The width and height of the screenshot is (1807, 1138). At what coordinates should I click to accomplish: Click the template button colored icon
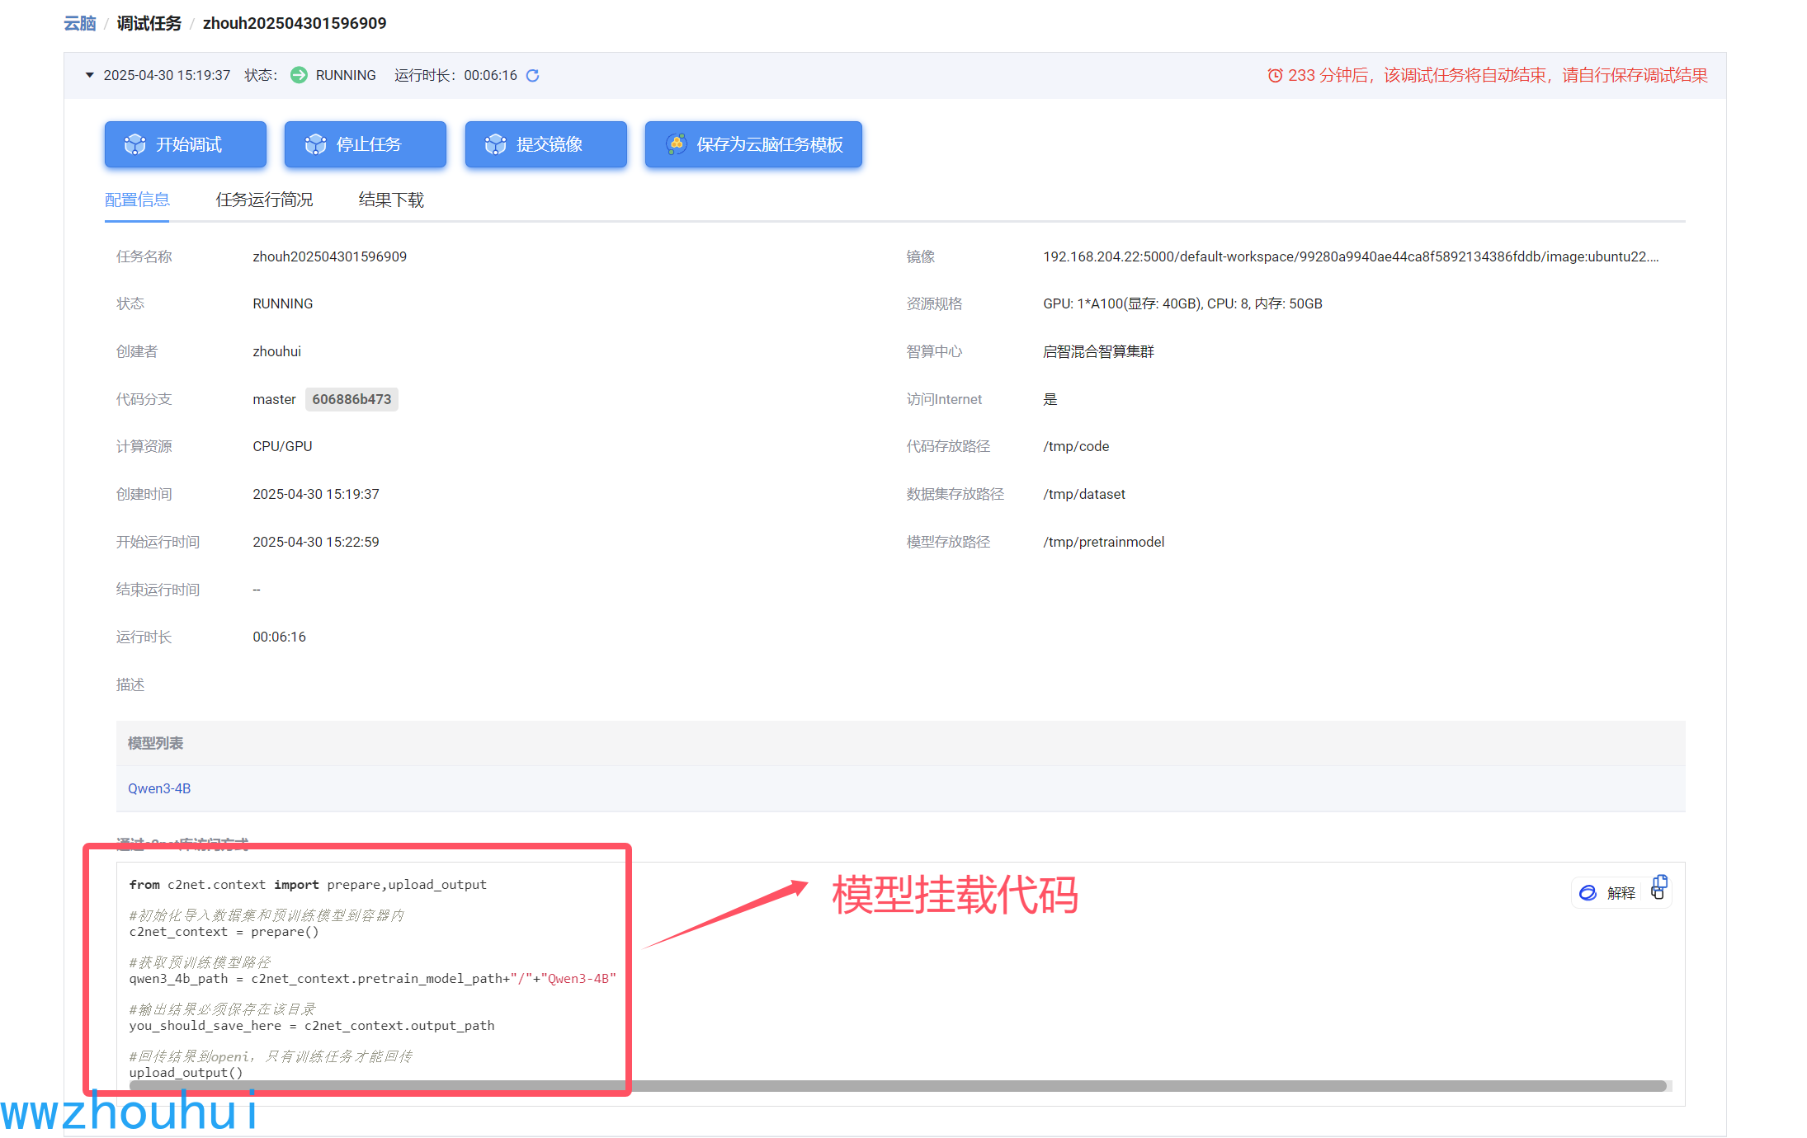[x=676, y=144]
